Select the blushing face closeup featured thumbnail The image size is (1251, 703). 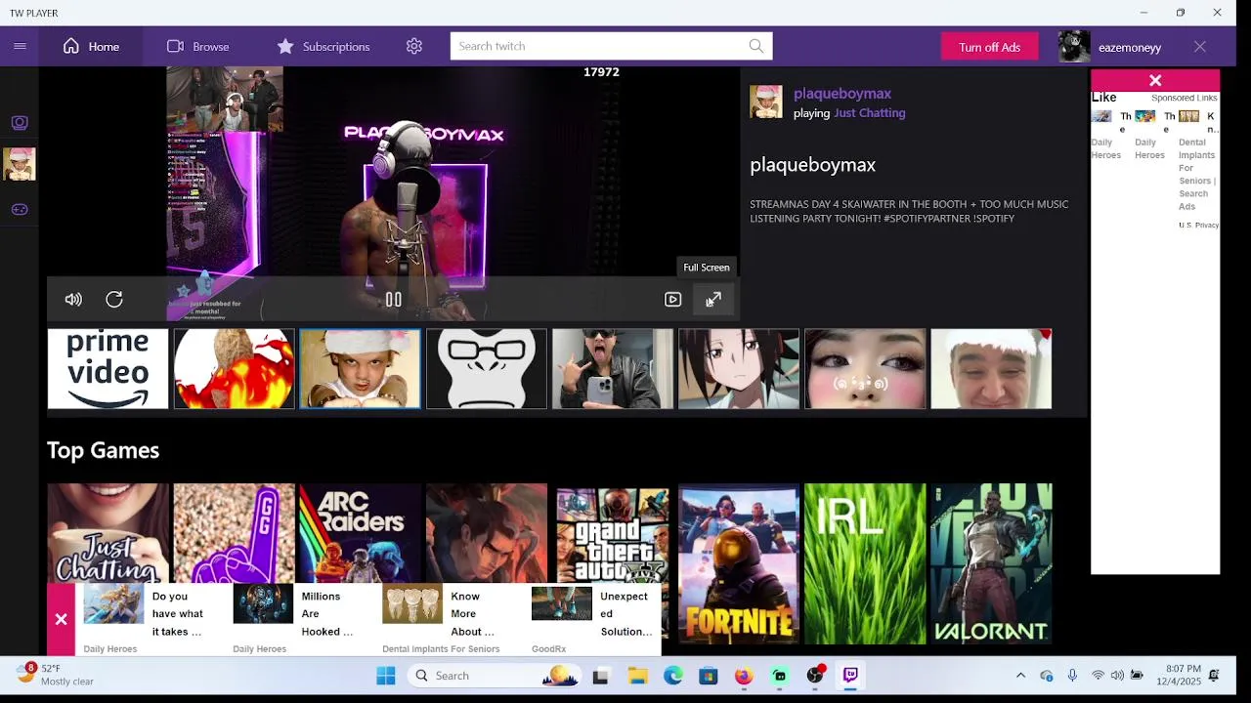click(865, 369)
